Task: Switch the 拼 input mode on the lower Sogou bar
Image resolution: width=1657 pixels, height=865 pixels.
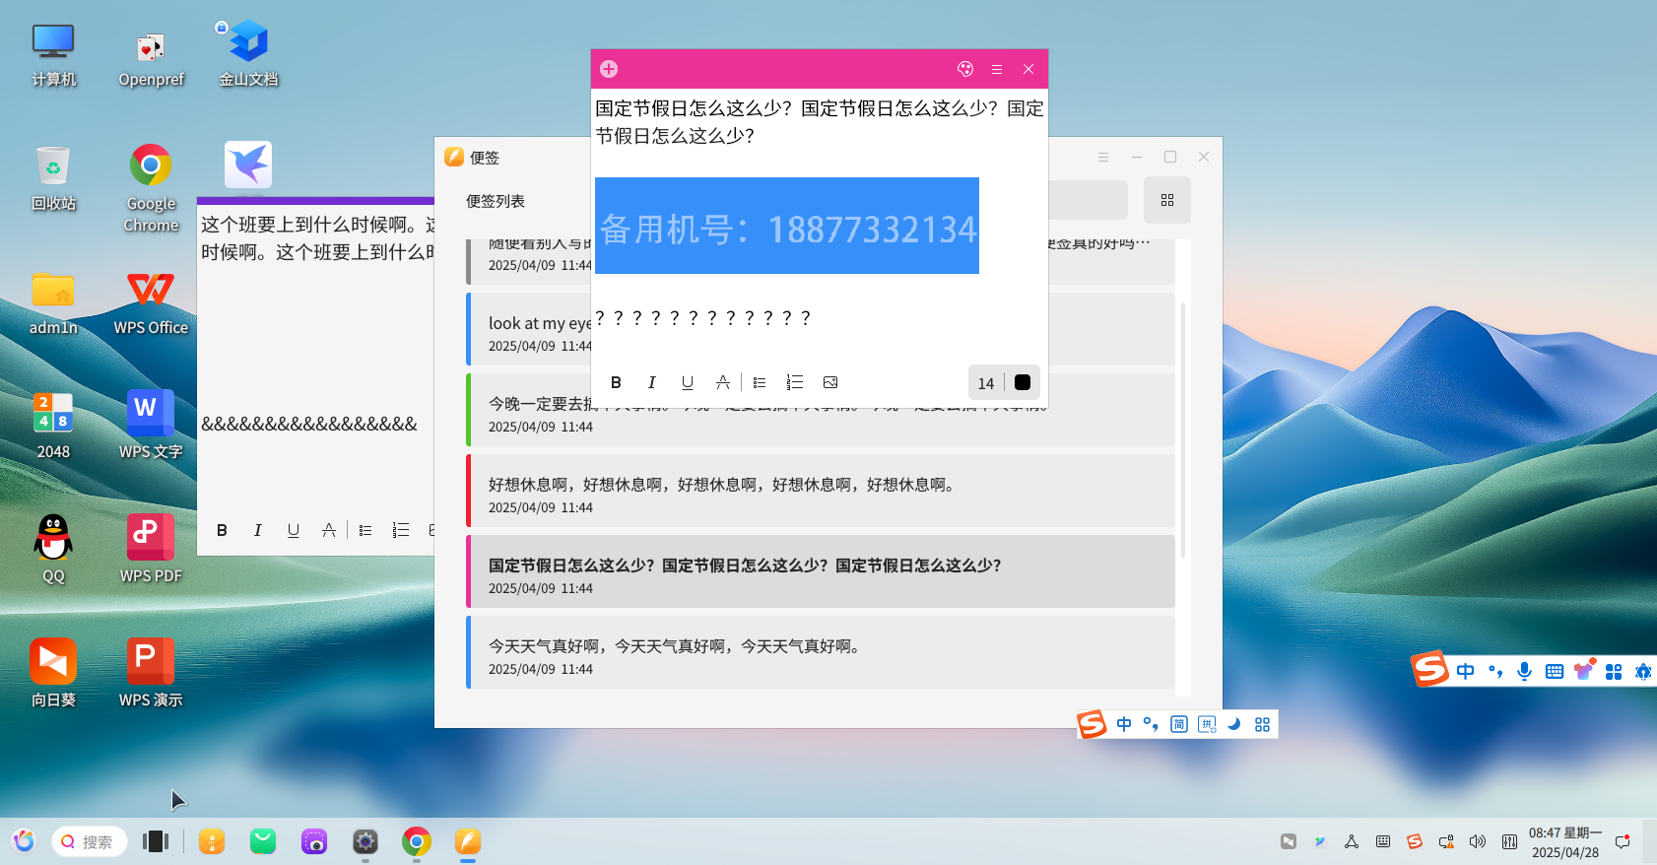Action: point(1207,724)
